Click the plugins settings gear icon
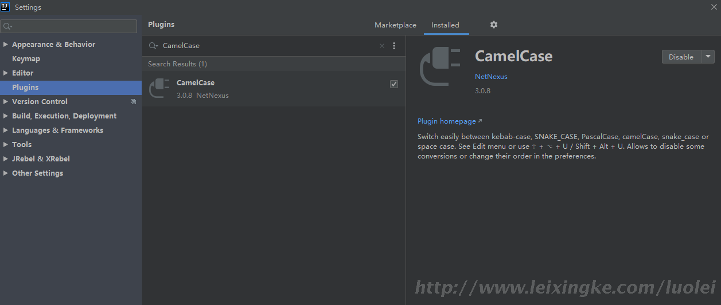Screen dimensions: 721x305 click(x=494, y=25)
